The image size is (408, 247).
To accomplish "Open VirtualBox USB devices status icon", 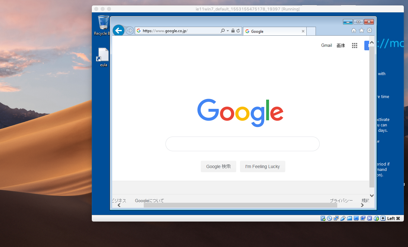I will 343,218.
